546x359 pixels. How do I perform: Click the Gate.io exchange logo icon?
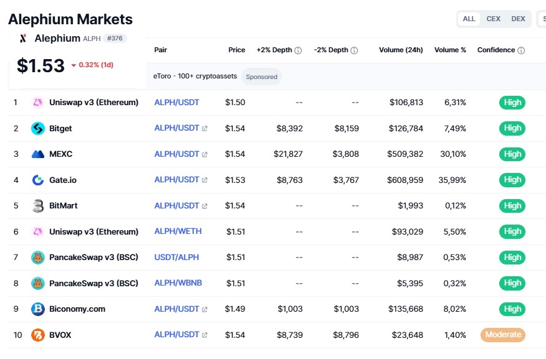(x=38, y=180)
